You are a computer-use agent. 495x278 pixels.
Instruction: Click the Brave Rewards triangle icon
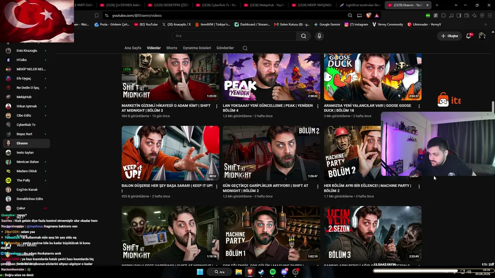coord(377,15)
